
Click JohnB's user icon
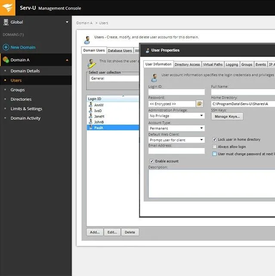pyautogui.click(x=91, y=122)
